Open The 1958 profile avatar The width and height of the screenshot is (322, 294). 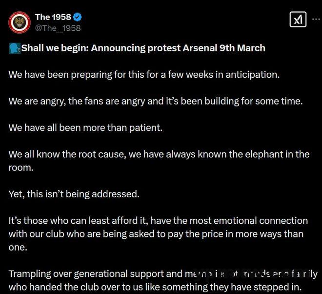pyautogui.click(x=20, y=22)
